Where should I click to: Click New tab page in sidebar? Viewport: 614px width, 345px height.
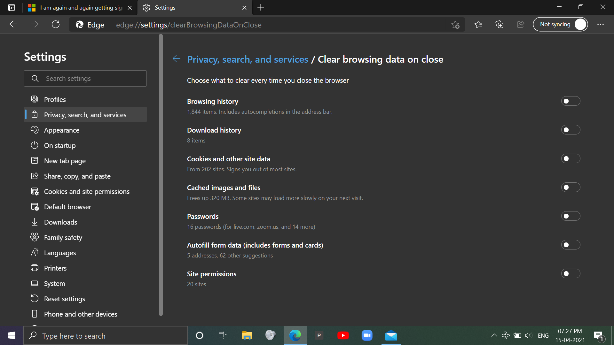(x=65, y=160)
